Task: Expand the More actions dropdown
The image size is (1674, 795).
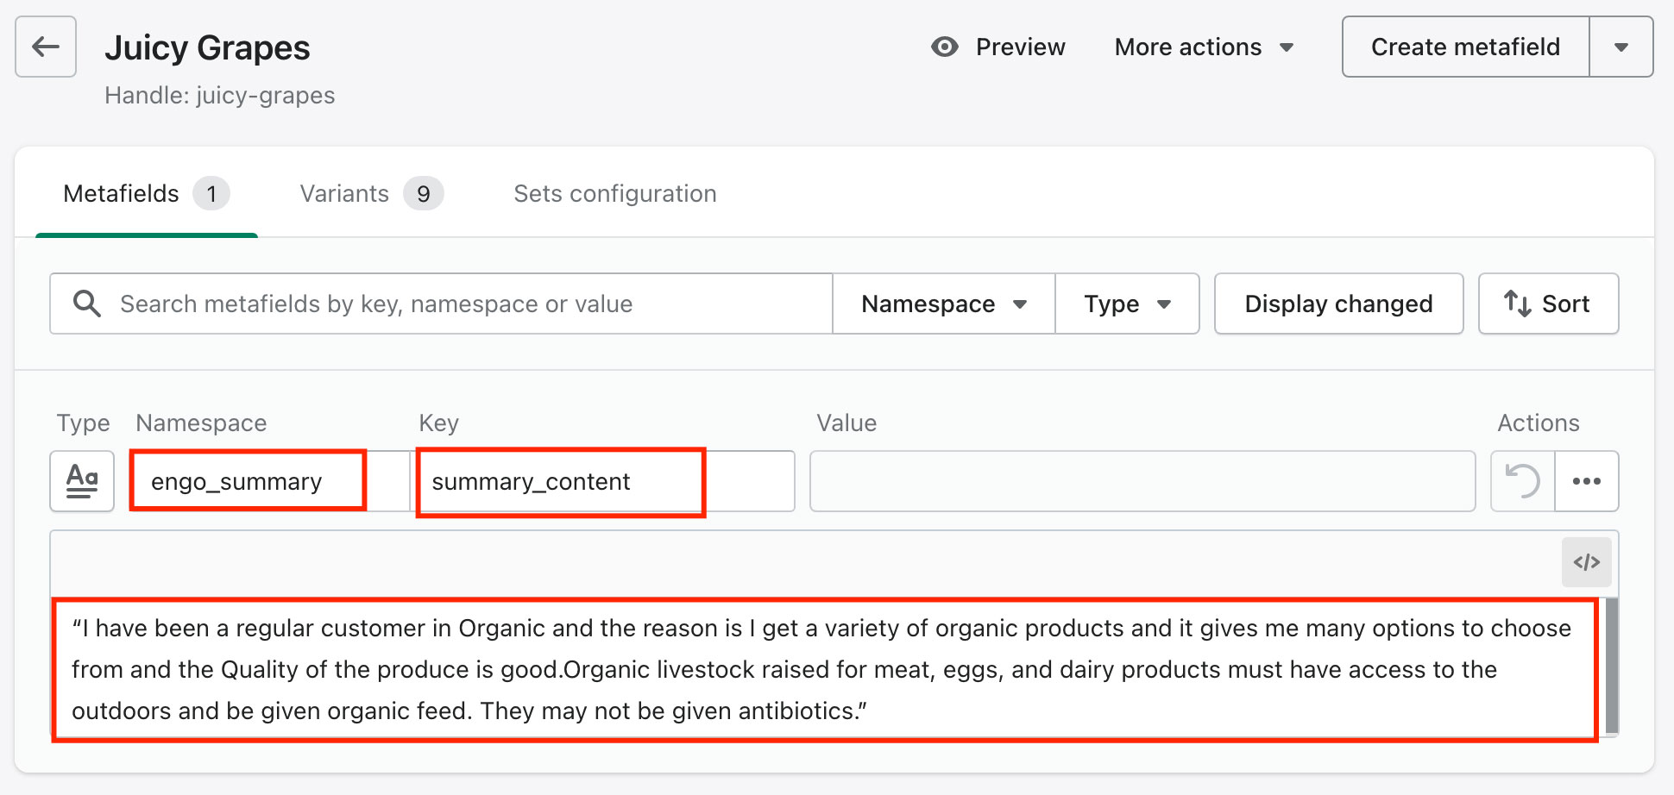Action: (x=1204, y=47)
